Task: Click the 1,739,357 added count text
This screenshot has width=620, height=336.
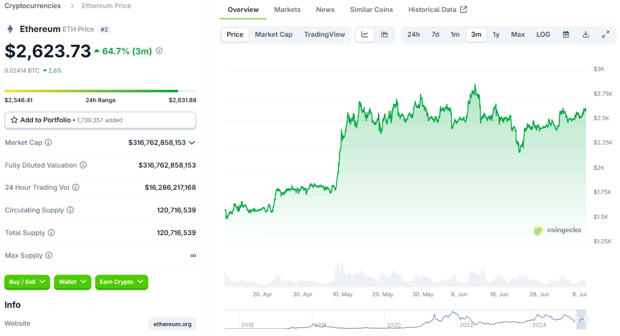Action: pyautogui.click(x=100, y=120)
